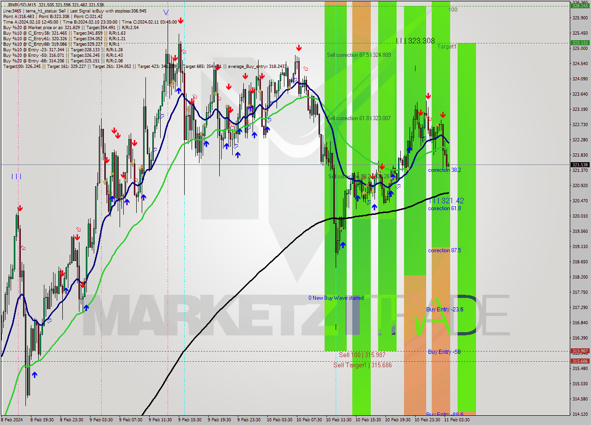Screen dimensions: 591x425
Task: Click the 'Buy %20 @ Entry -88: 314.208' line
Action: click(63, 61)
